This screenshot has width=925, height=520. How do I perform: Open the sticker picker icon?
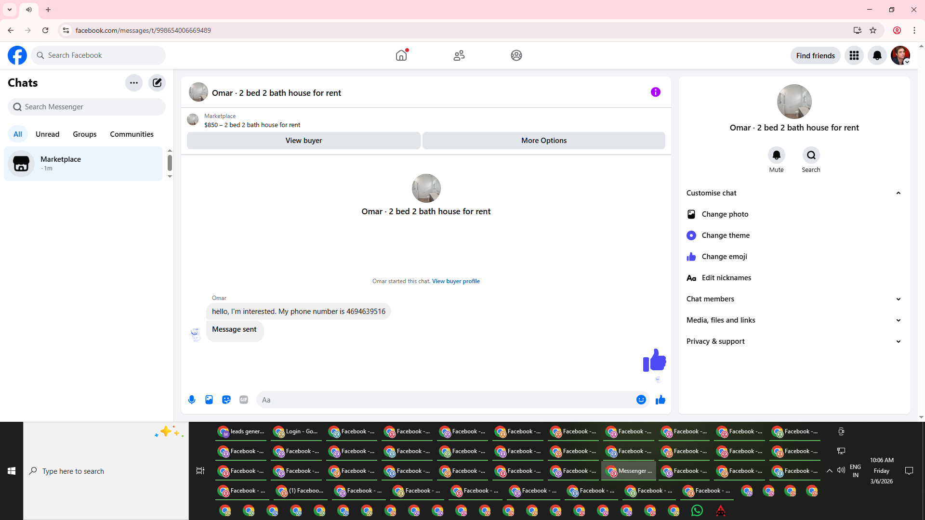click(x=226, y=400)
